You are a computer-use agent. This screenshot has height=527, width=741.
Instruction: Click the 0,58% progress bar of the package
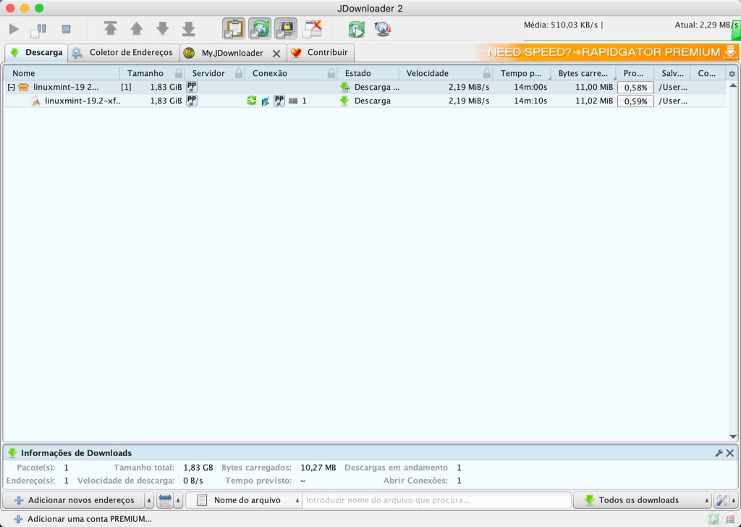[x=635, y=86]
